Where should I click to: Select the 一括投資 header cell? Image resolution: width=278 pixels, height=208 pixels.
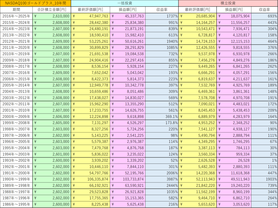tap(125, 3)
